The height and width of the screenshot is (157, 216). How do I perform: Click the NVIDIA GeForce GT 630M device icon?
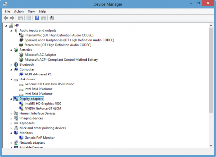[21, 109]
